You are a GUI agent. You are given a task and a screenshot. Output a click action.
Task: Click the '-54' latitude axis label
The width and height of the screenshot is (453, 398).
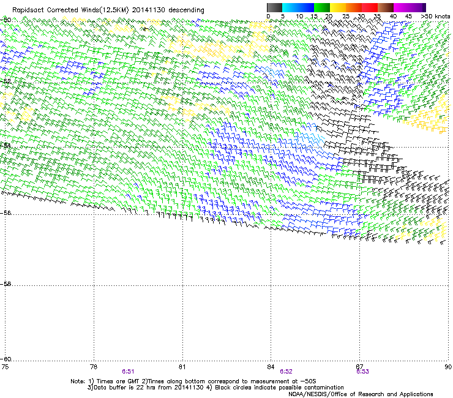[x=6, y=145]
